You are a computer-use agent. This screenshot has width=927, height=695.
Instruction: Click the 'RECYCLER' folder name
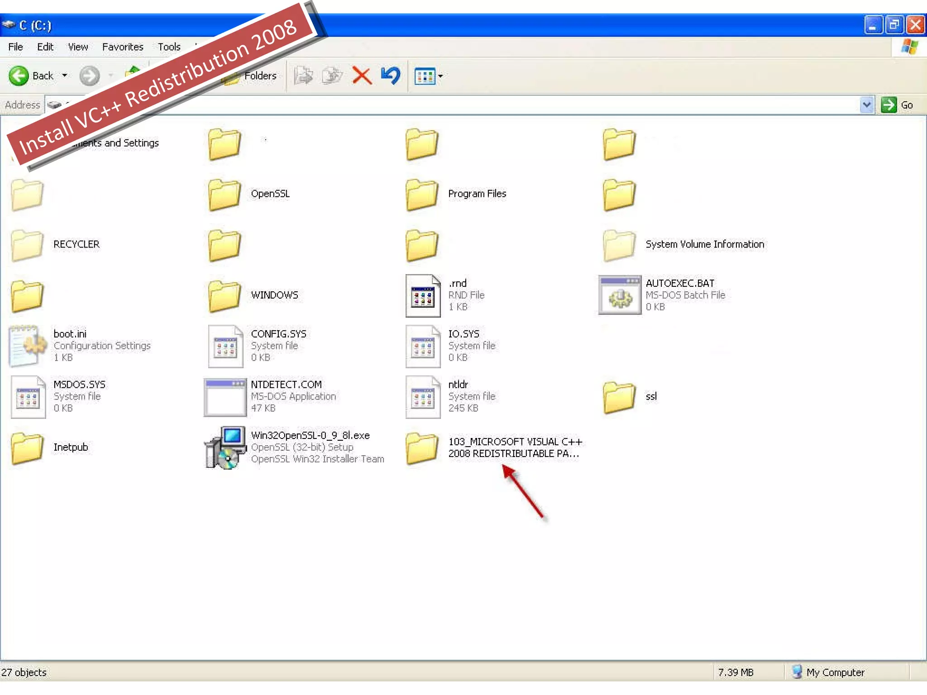[76, 244]
